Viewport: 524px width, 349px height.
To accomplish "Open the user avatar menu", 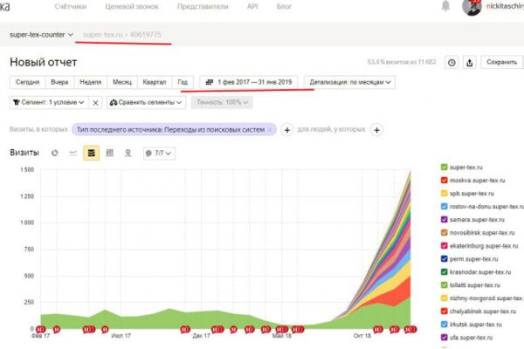I will click(x=472, y=7).
